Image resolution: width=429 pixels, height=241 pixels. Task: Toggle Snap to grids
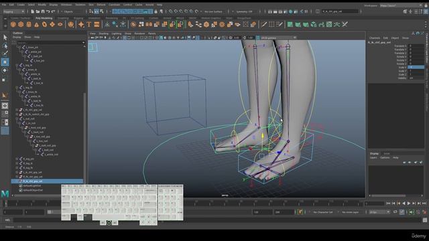coord(170,12)
